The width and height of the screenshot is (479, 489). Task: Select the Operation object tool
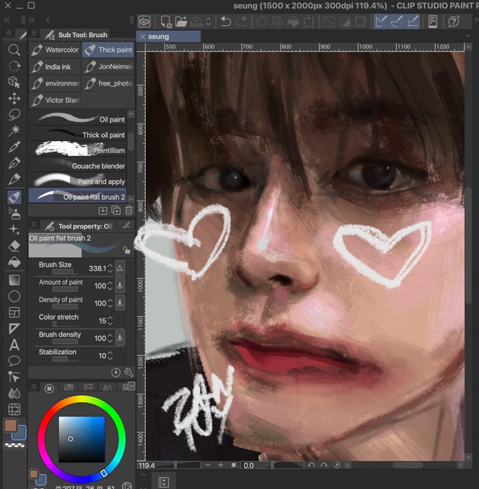tap(14, 82)
